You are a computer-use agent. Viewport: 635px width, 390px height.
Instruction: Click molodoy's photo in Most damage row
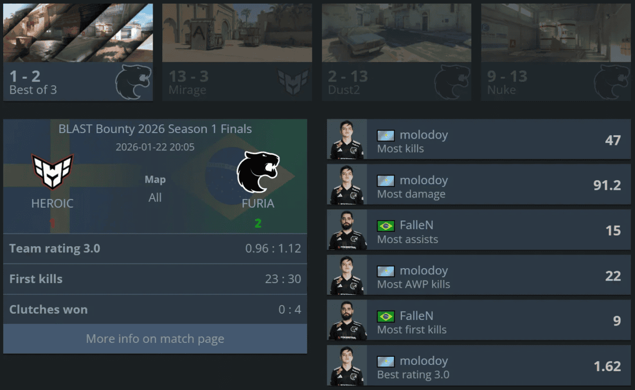click(x=347, y=185)
